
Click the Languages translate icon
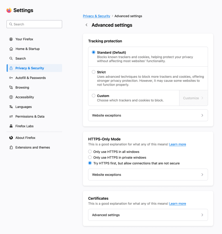click(11, 107)
